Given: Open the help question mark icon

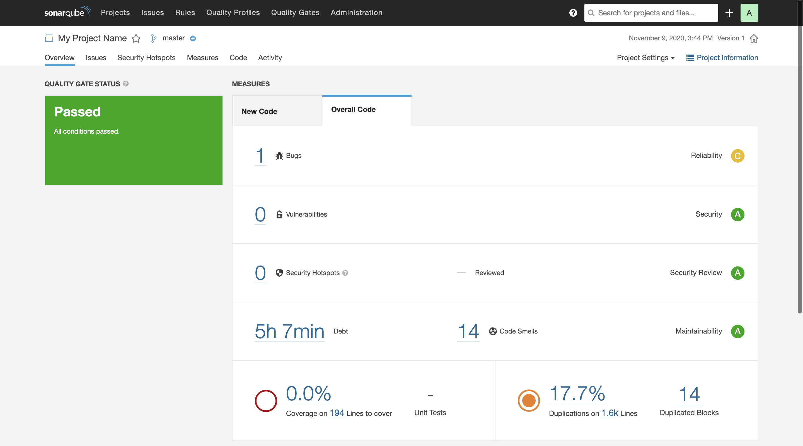Looking at the screenshot, I should click(573, 13).
